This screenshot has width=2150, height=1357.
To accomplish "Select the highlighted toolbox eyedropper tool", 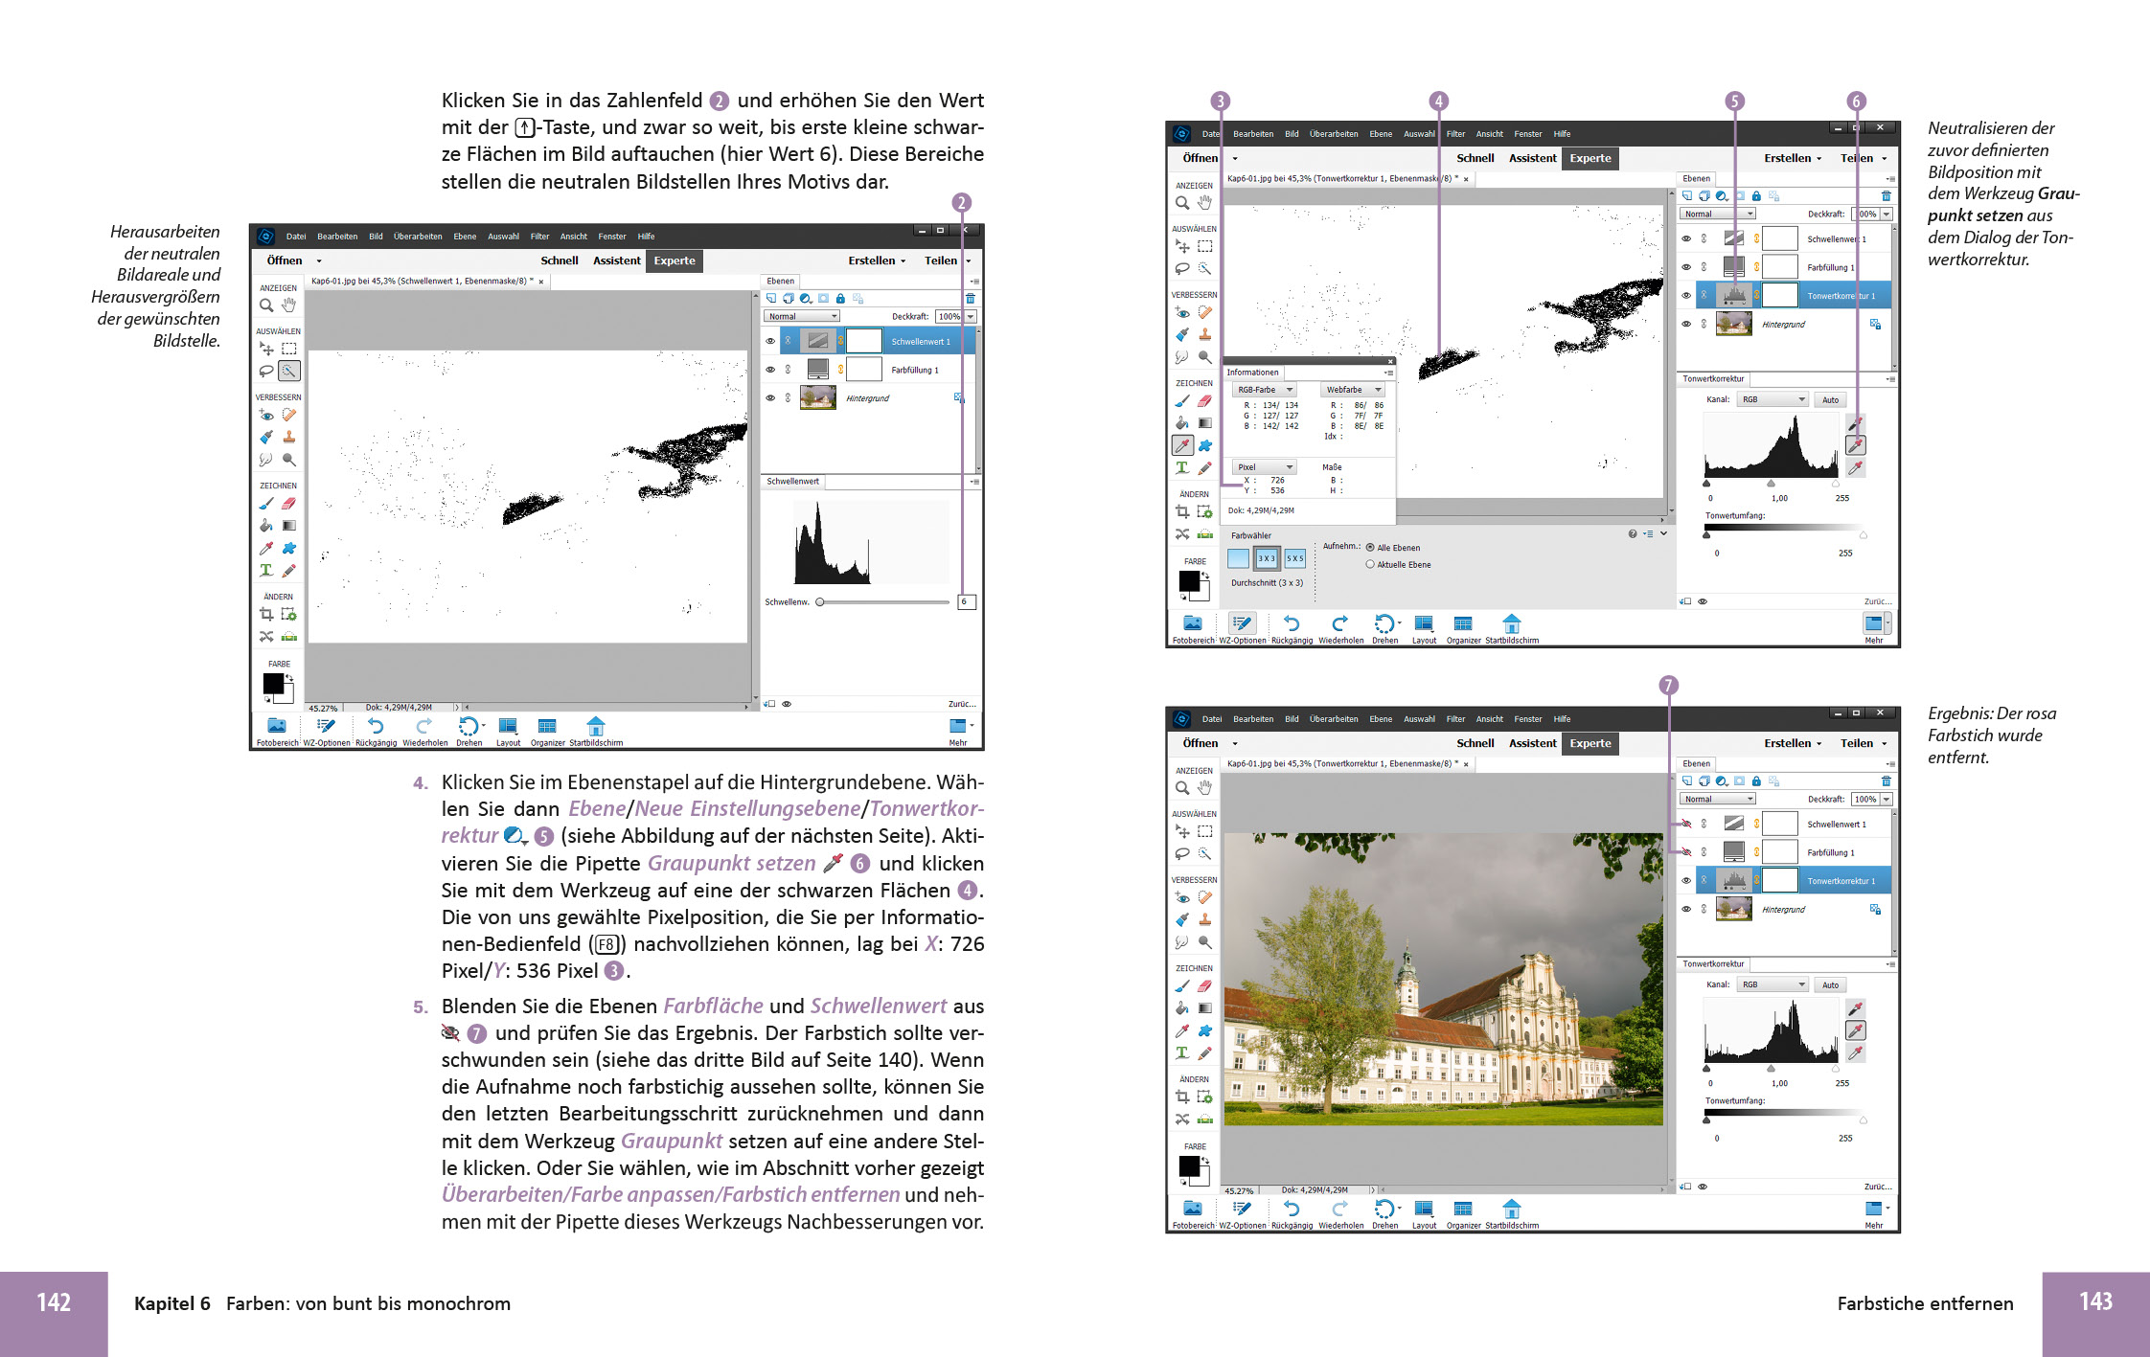I will pos(1182,445).
